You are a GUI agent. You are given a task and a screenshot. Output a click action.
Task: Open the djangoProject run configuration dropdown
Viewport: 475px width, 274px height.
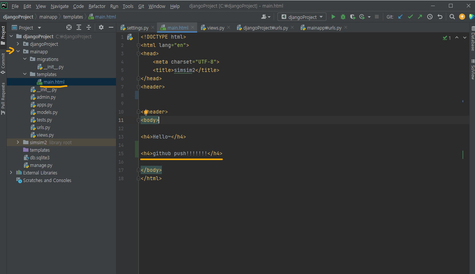point(302,17)
